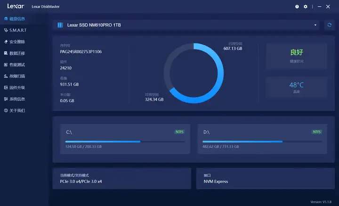Click the C:\ drive label

click(69, 132)
